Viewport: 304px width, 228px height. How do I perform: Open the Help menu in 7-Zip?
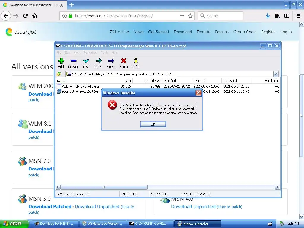pos(115,53)
